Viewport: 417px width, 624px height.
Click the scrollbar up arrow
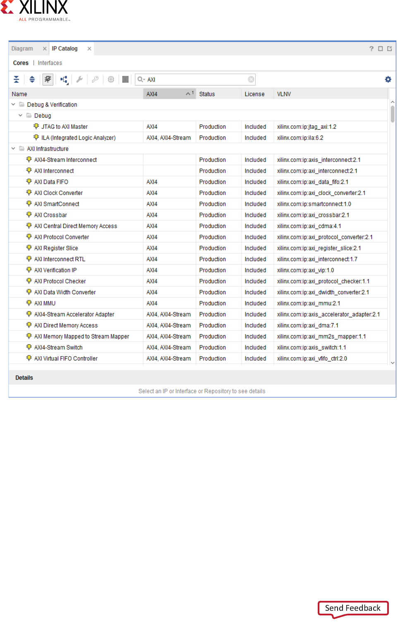tap(393, 102)
